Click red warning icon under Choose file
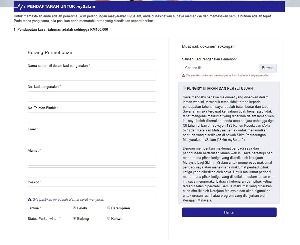 point(183,75)
